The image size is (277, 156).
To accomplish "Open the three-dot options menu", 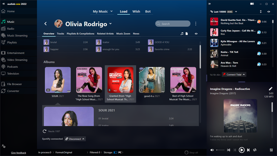I will click(x=196, y=24).
